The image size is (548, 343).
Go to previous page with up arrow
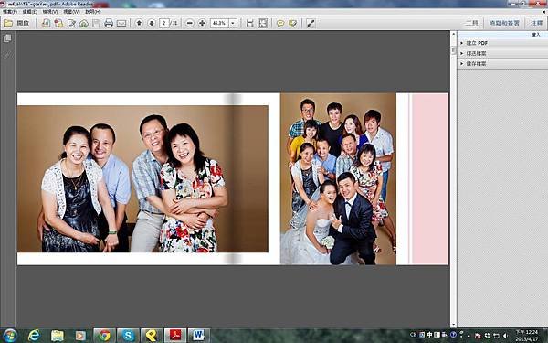(139, 23)
